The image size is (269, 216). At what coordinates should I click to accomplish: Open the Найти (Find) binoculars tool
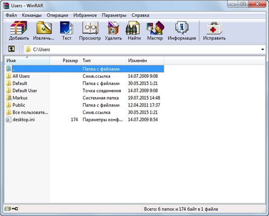click(x=134, y=31)
